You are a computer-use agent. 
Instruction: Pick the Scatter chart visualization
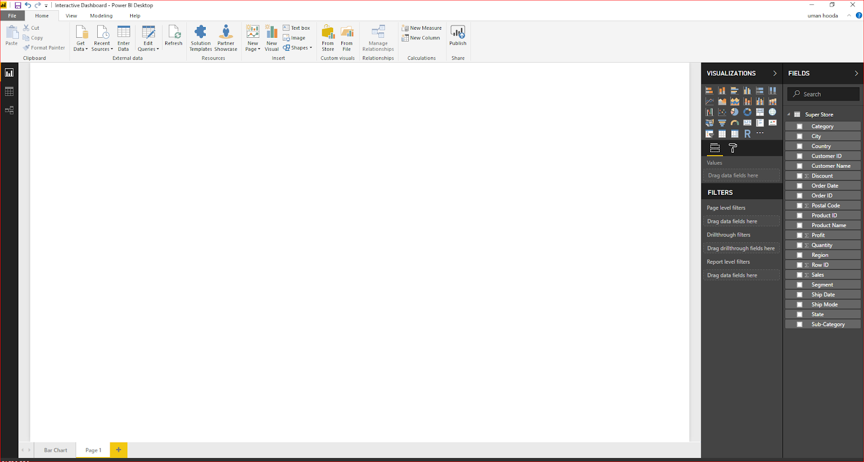point(722,112)
